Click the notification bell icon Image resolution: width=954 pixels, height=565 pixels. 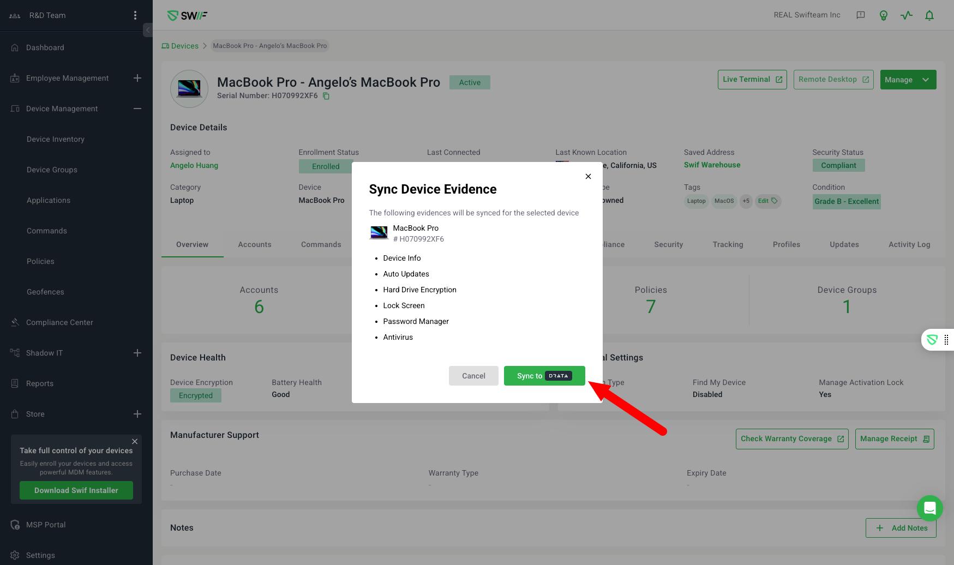click(x=929, y=15)
